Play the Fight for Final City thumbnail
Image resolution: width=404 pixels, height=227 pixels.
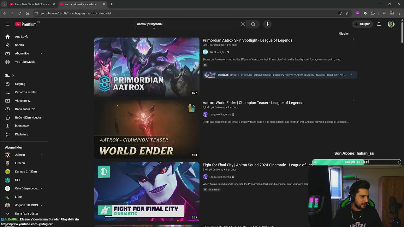pos(147,192)
